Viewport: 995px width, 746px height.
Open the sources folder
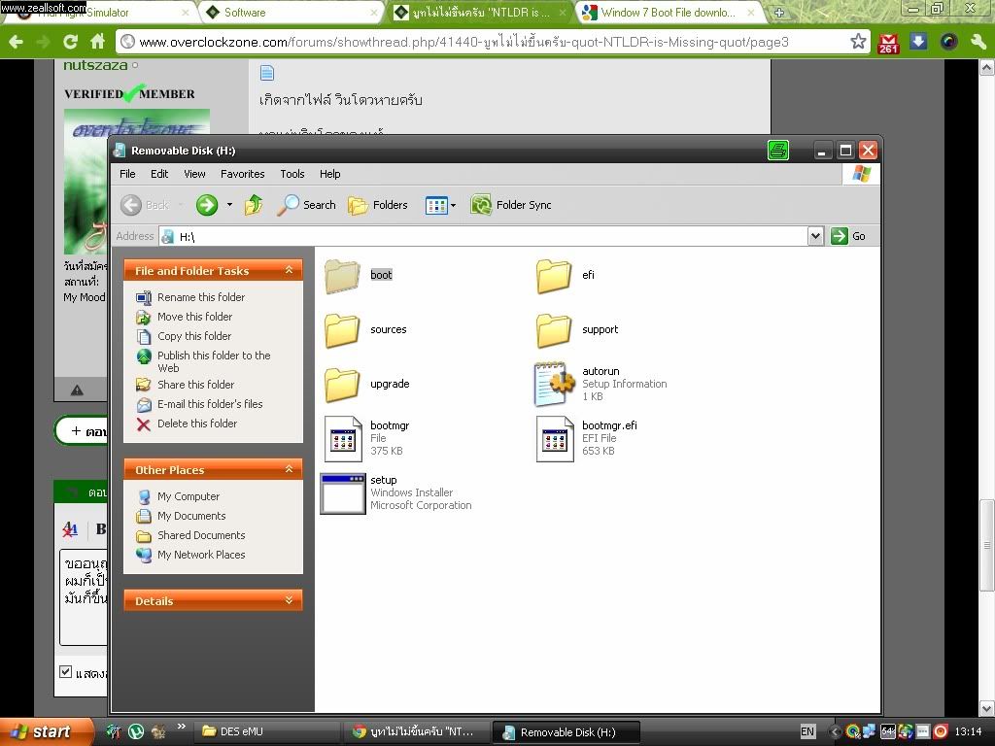point(342,330)
